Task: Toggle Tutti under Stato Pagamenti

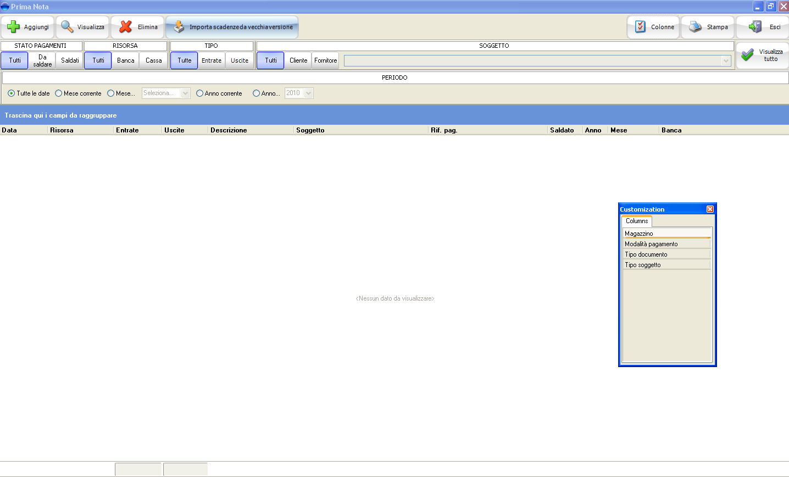Action: (x=14, y=60)
